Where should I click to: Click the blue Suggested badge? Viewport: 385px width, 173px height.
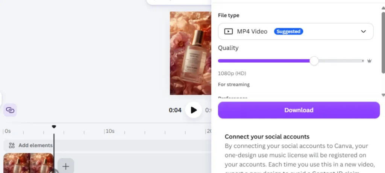288,32
